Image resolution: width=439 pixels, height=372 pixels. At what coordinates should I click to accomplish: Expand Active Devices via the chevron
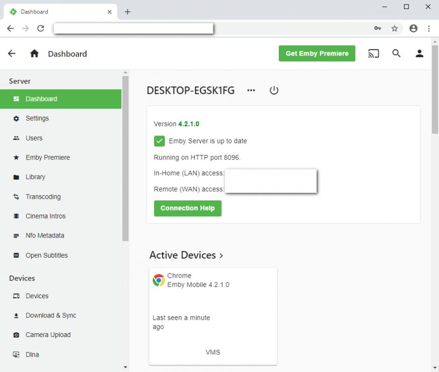[x=221, y=256]
